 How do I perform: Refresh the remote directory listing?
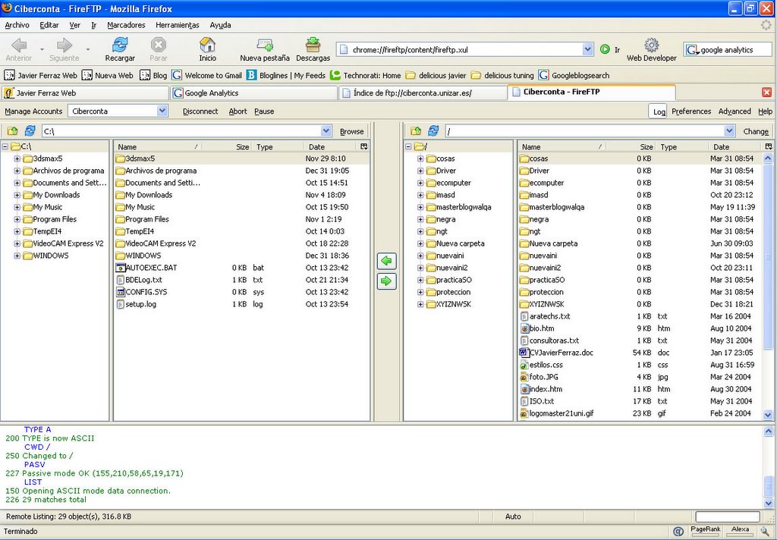point(433,130)
